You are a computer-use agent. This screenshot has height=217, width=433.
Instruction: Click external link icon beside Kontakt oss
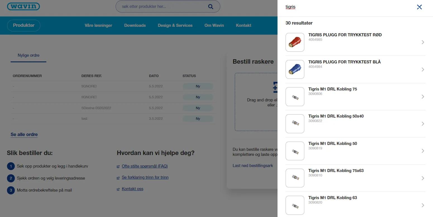coord(118,189)
